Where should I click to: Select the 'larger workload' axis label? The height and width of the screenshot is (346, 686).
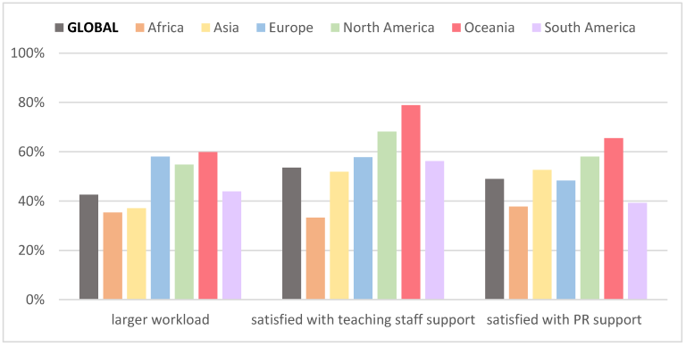(160, 320)
